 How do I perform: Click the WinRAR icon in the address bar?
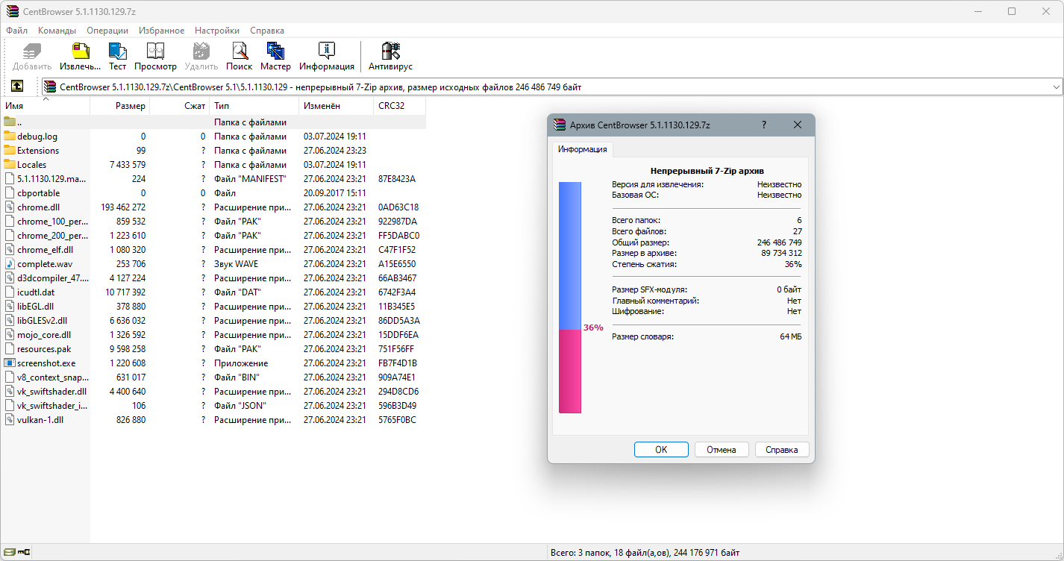click(x=49, y=87)
